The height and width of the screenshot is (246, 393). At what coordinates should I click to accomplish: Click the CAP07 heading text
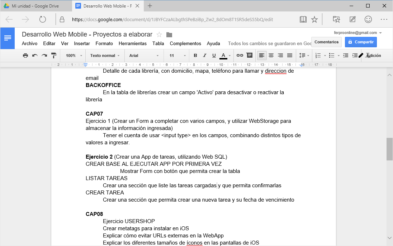tap(94, 114)
